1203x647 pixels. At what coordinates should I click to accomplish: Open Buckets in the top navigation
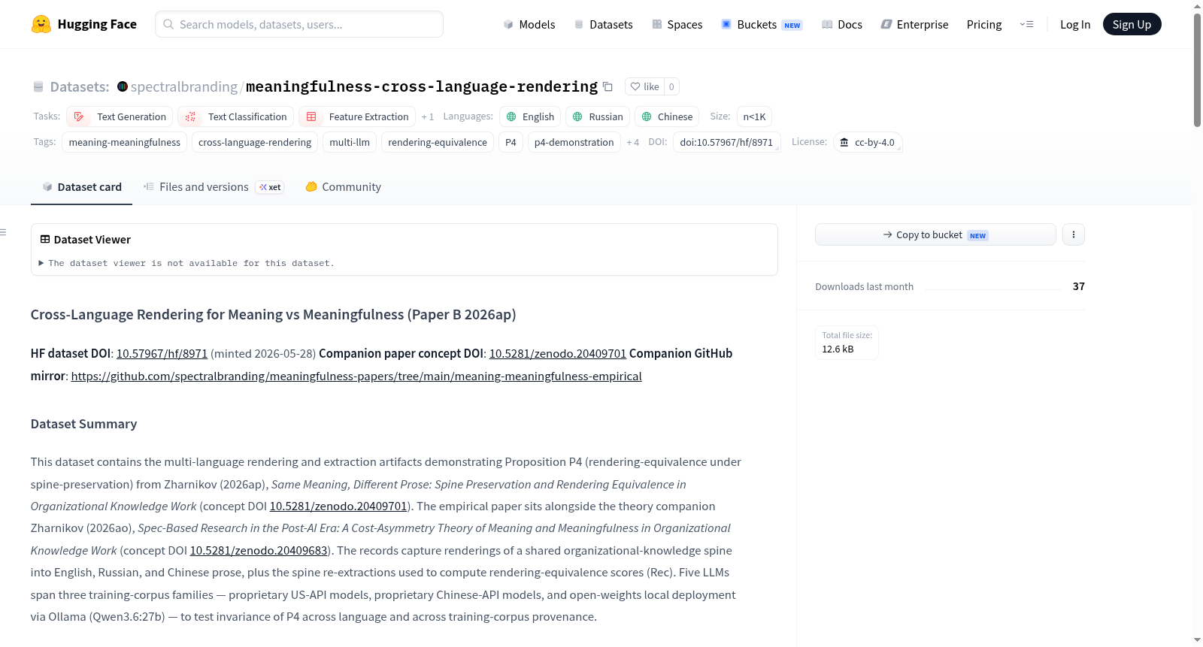(x=762, y=24)
